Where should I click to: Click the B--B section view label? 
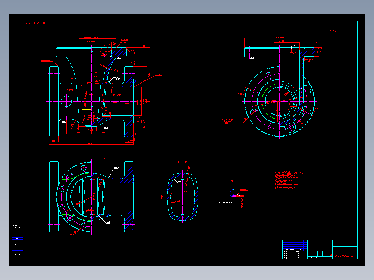pyautogui.click(x=183, y=162)
